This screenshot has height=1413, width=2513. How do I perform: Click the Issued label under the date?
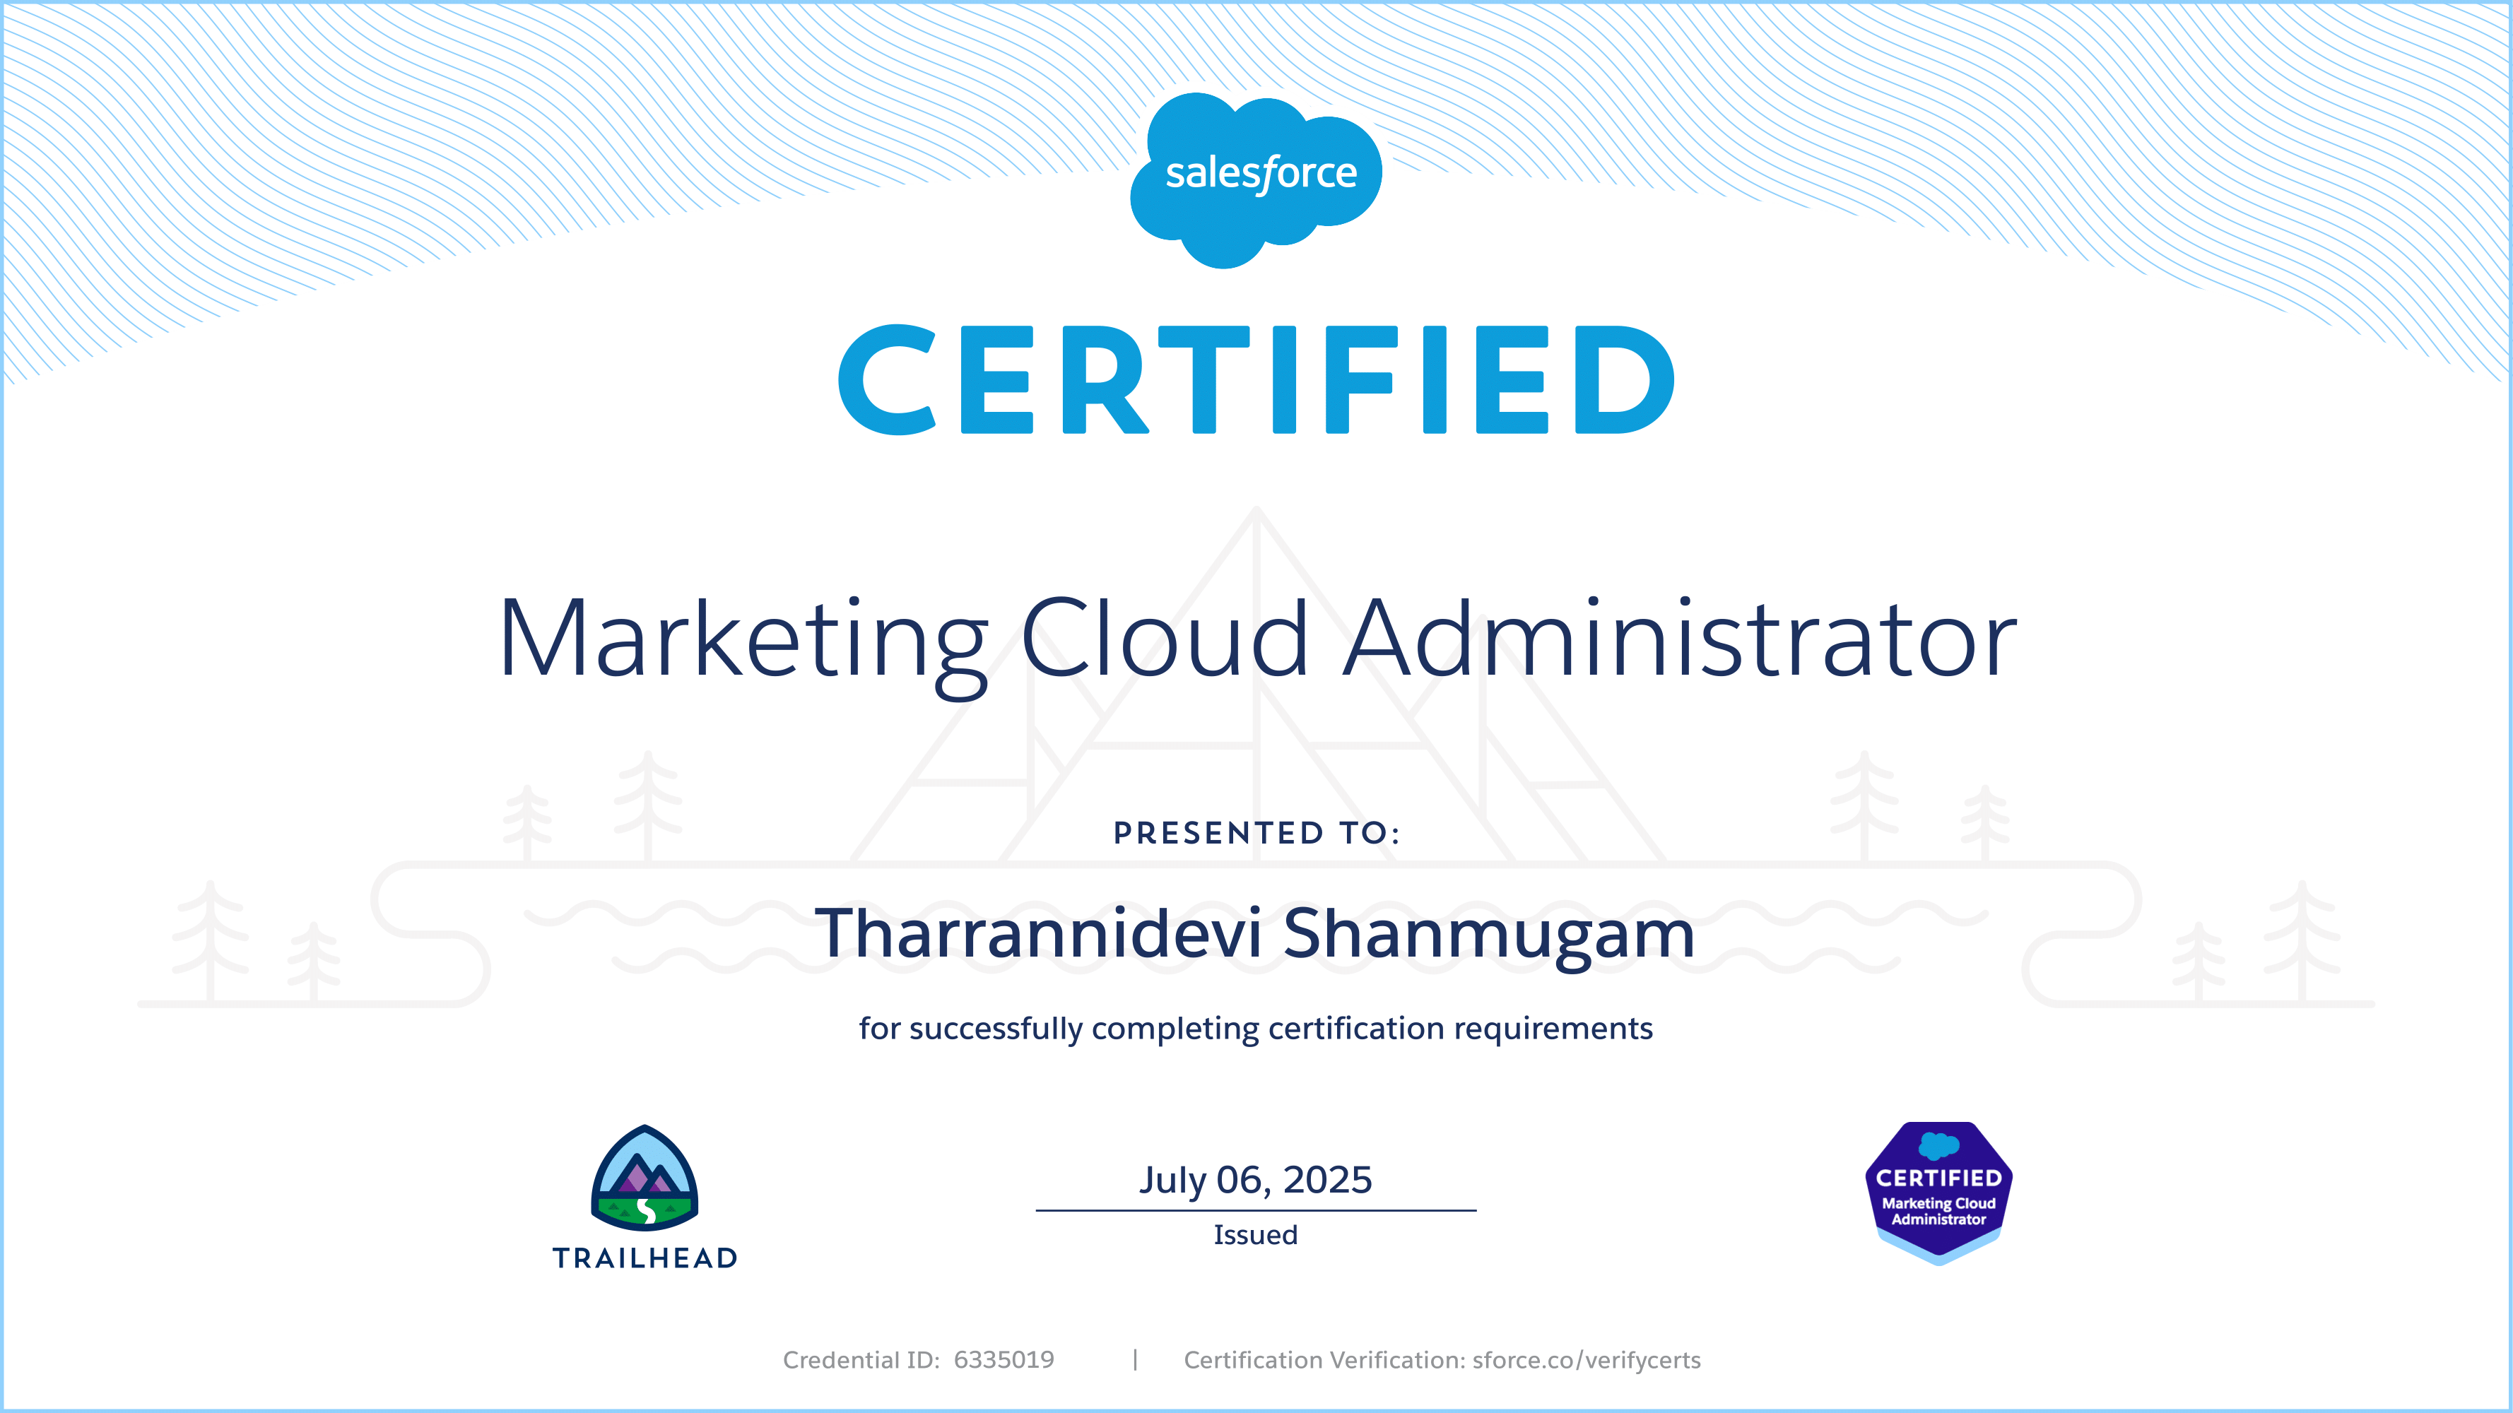[x=1256, y=1234]
